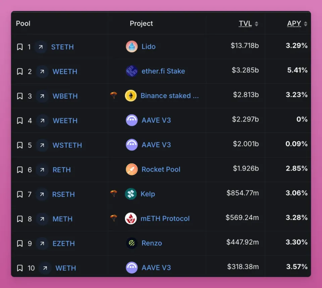Viewport: 322px width, 288px height.
Task: Click the Project column header
Action: coord(141,23)
